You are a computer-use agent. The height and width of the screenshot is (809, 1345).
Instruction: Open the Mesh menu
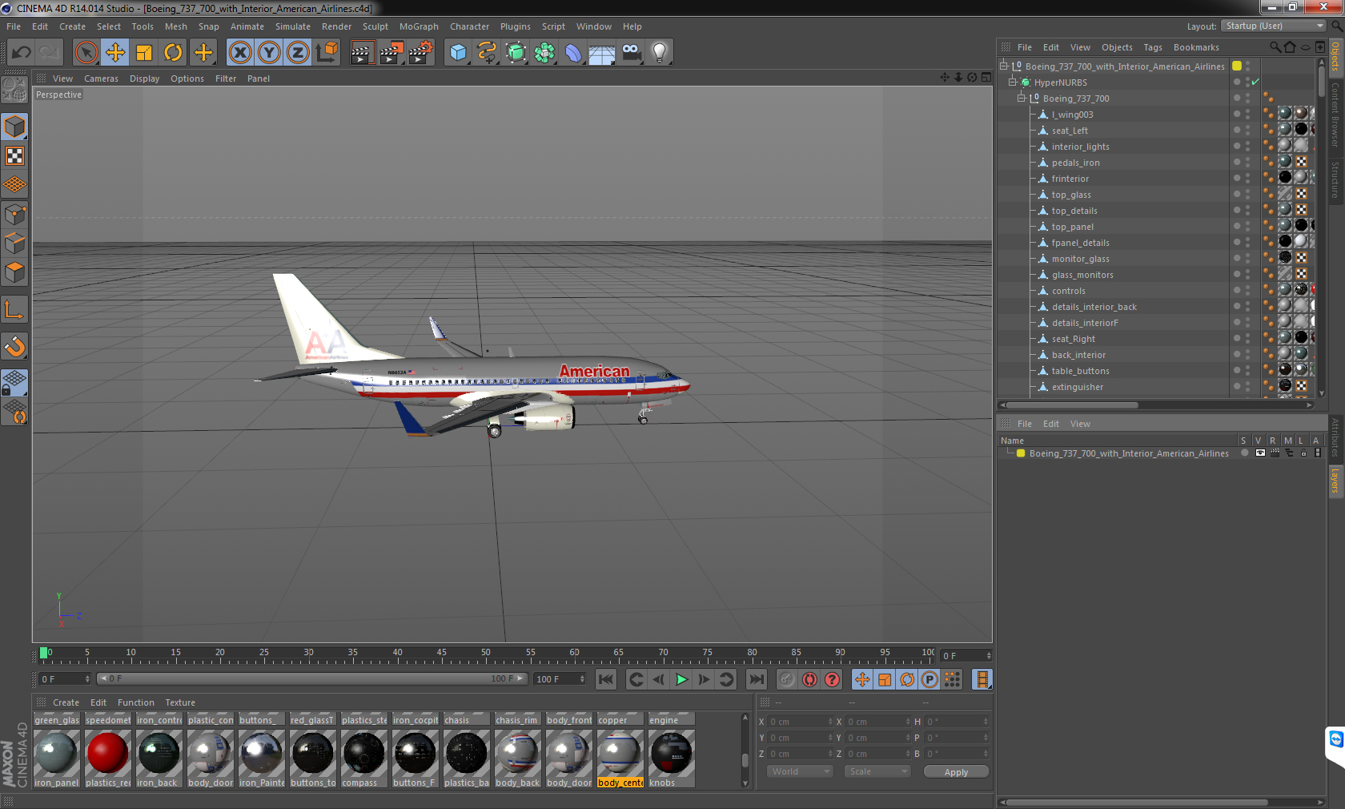pyautogui.click(x=175, y=26)
